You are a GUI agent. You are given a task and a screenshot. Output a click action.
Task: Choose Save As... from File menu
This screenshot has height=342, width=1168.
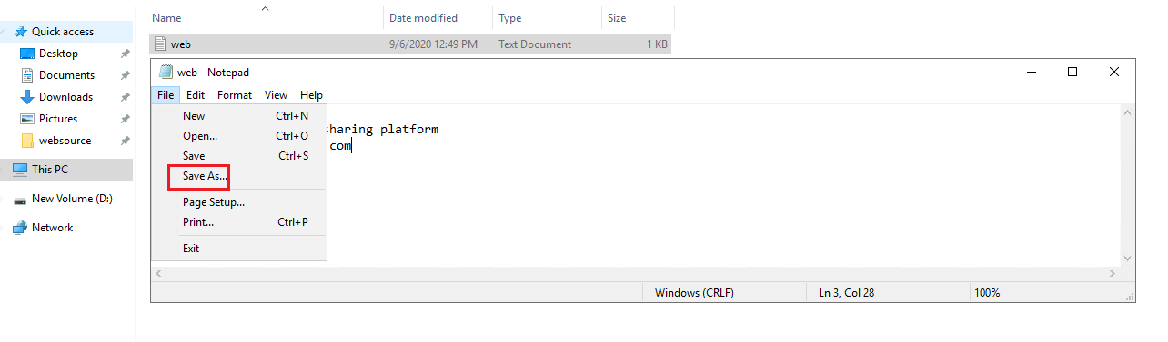[206, 176]
